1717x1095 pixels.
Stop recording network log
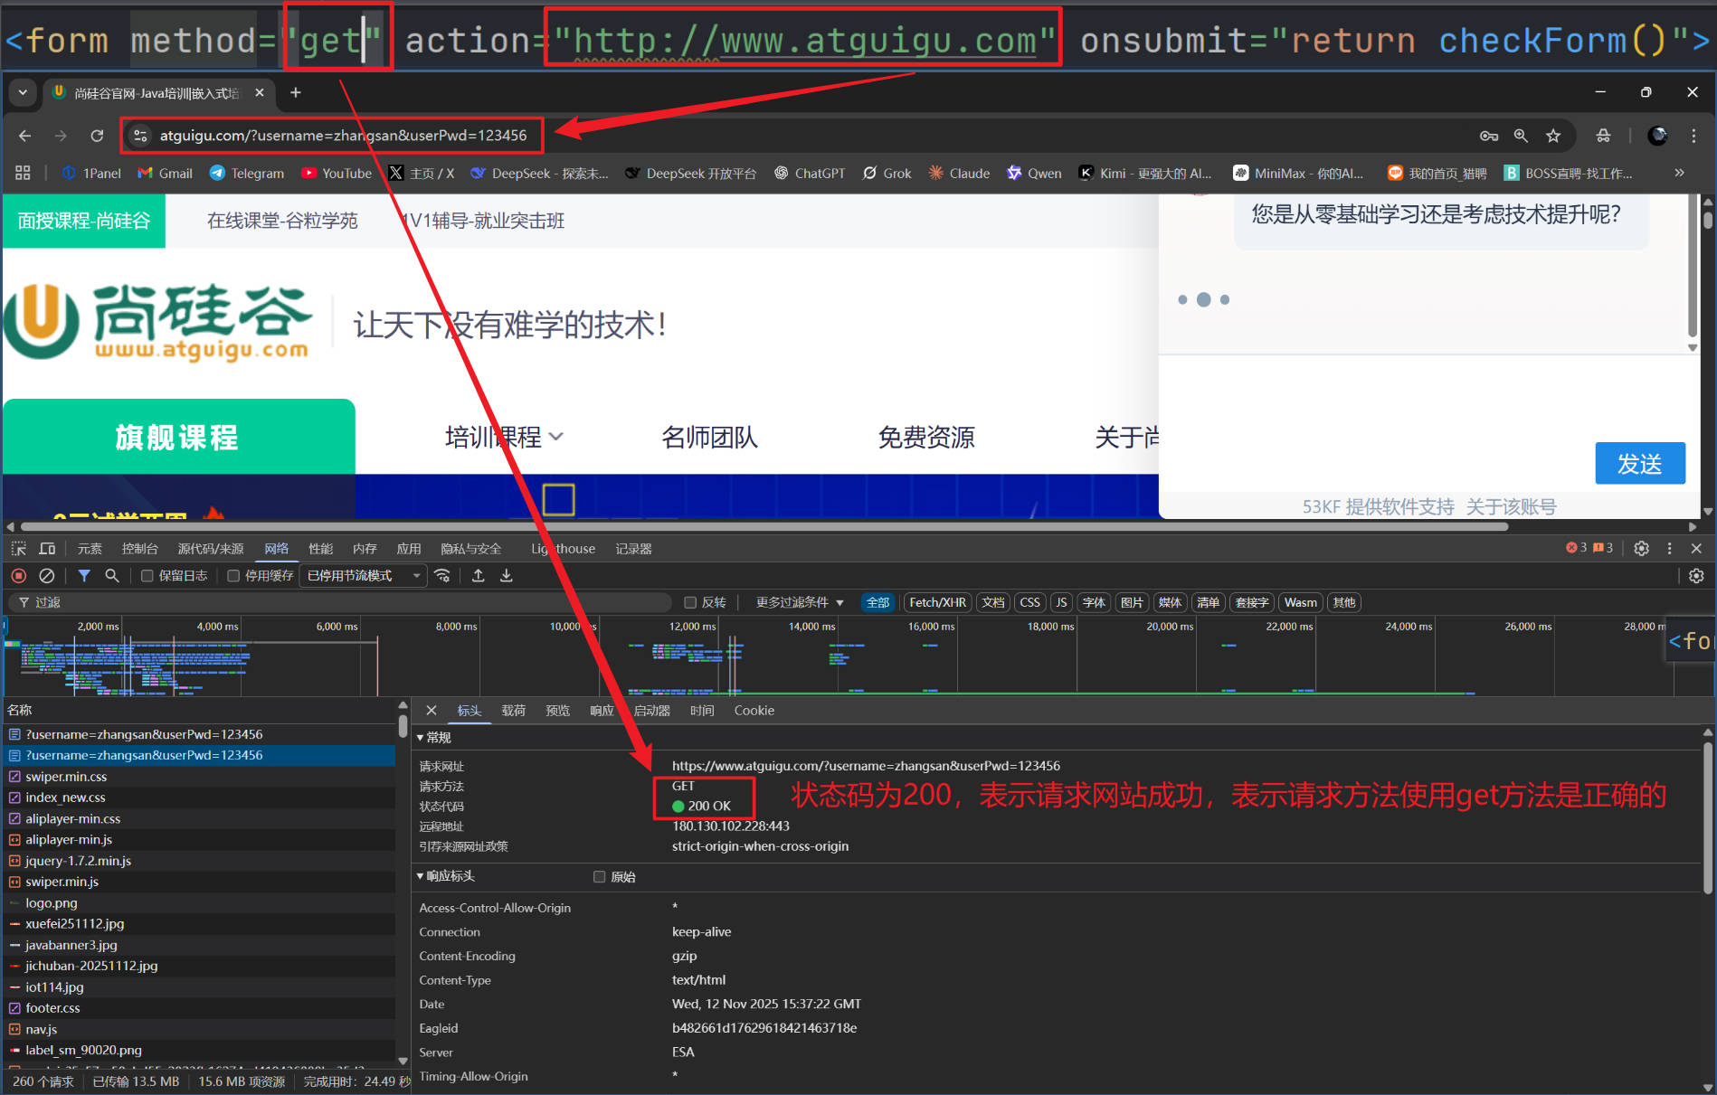(x=18, y=576)
